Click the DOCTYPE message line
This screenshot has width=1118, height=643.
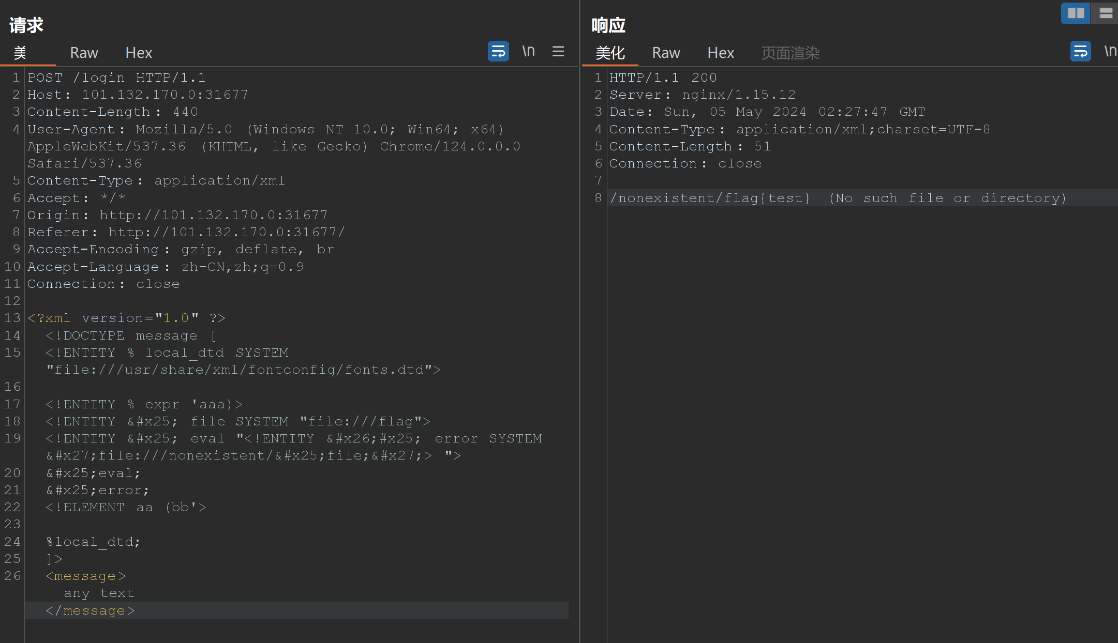coord(131,335)
